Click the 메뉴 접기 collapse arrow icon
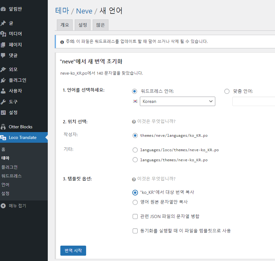275x261 pixels. [3, 206]
